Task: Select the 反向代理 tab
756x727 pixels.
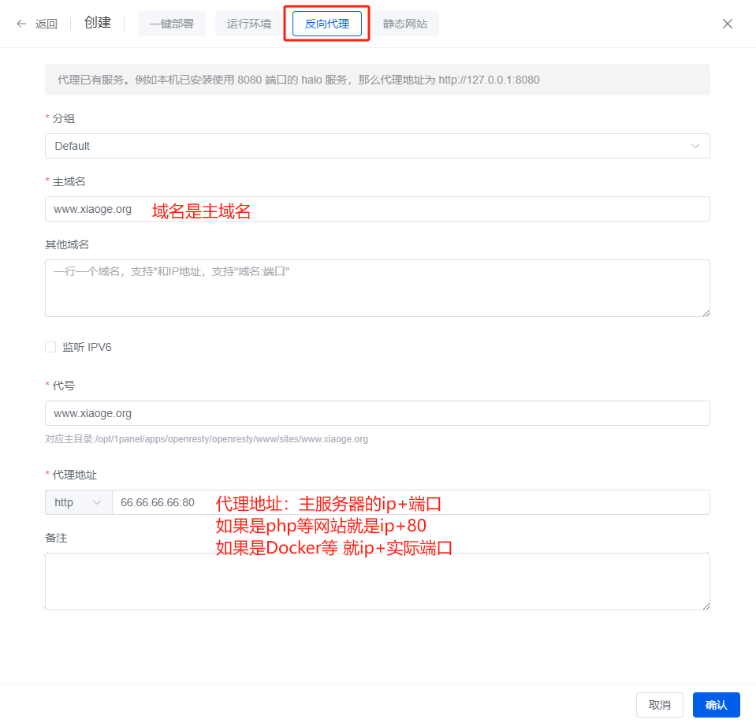Action: [326, 24]
